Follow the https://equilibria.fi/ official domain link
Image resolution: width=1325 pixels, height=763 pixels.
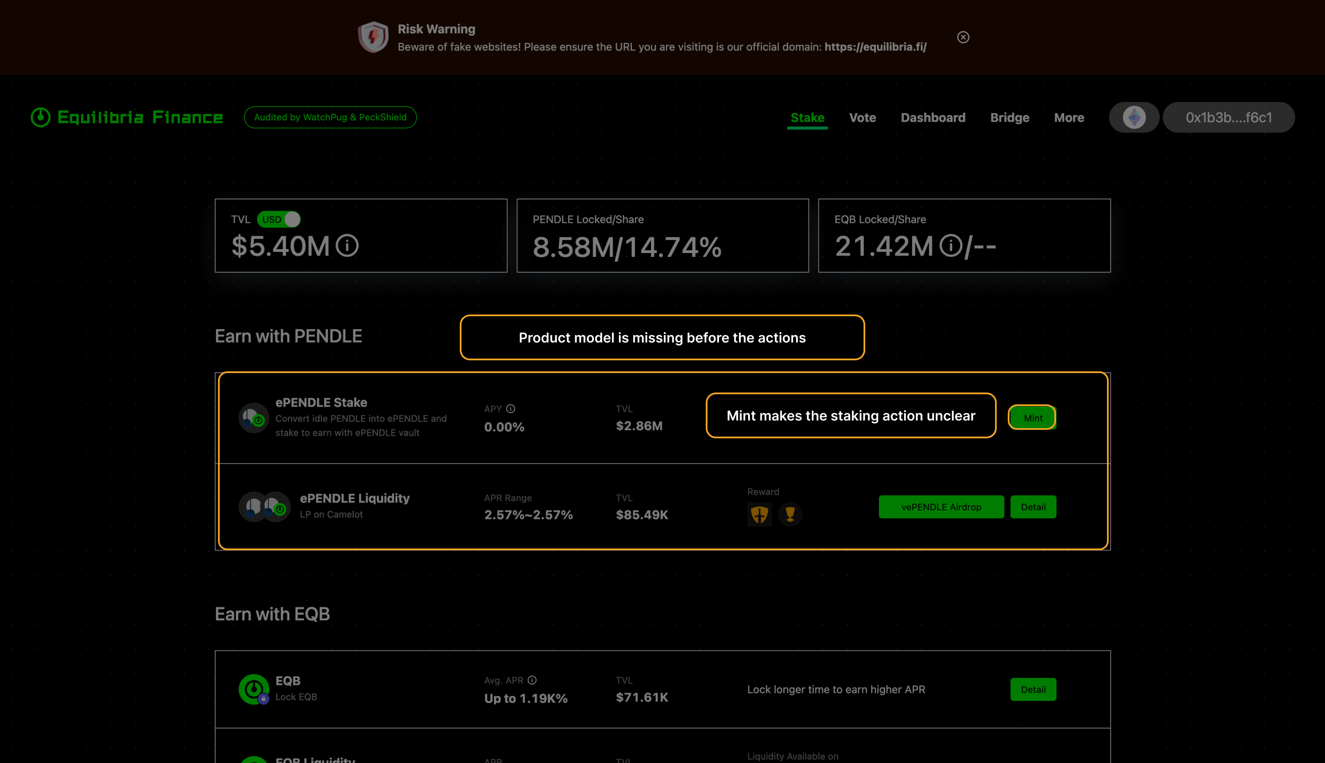click(x=875, y=47)
